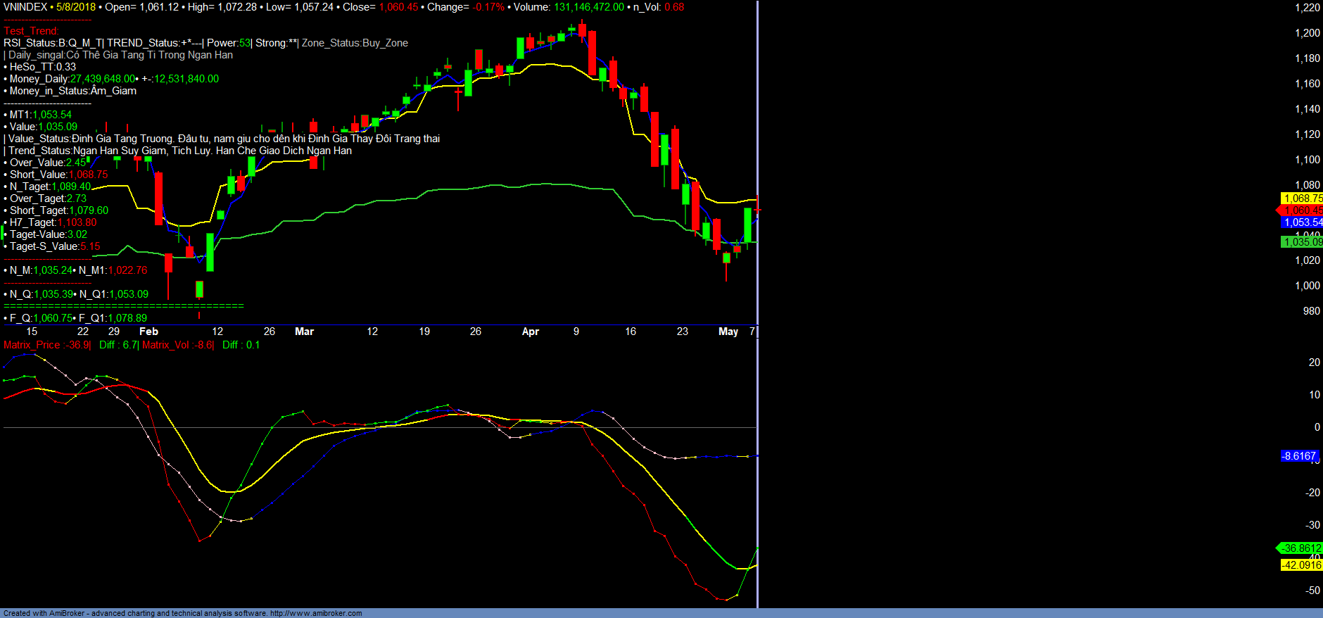Select the Mar marker on date axis

click(x=304, y=332)
